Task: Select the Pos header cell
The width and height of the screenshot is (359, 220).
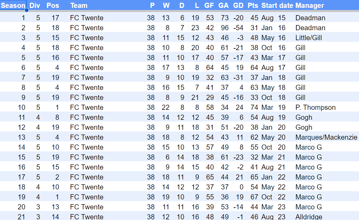Action: 52,5
